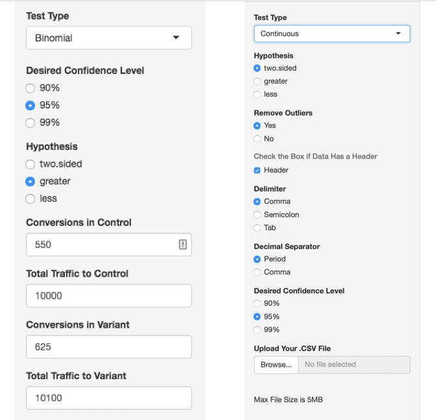This screenshot has width=436, height=420.
Task: Select greater hypothesis in the right panel
Action: click(258, 81)
